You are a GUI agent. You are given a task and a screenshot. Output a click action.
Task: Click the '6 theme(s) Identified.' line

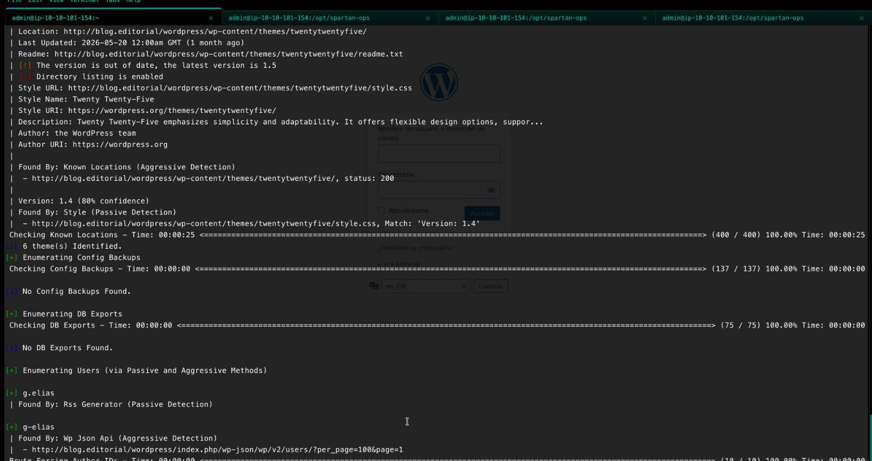click(x=72, y=246)
